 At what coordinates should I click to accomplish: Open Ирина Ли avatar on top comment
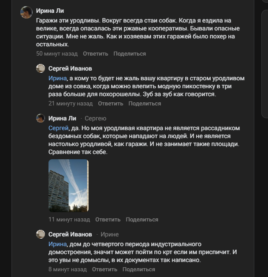pyautogui.click(x=26, y=12)
